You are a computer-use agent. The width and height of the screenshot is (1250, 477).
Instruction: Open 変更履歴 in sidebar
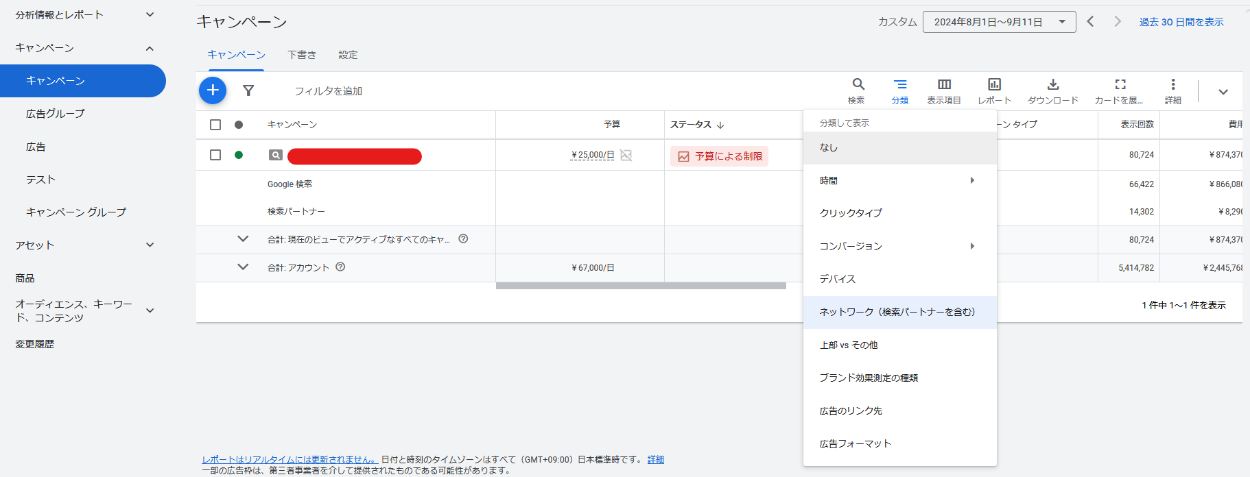point(35,344)
